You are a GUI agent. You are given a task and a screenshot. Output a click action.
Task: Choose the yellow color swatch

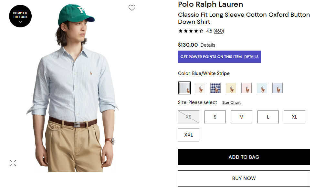point(231,88)
